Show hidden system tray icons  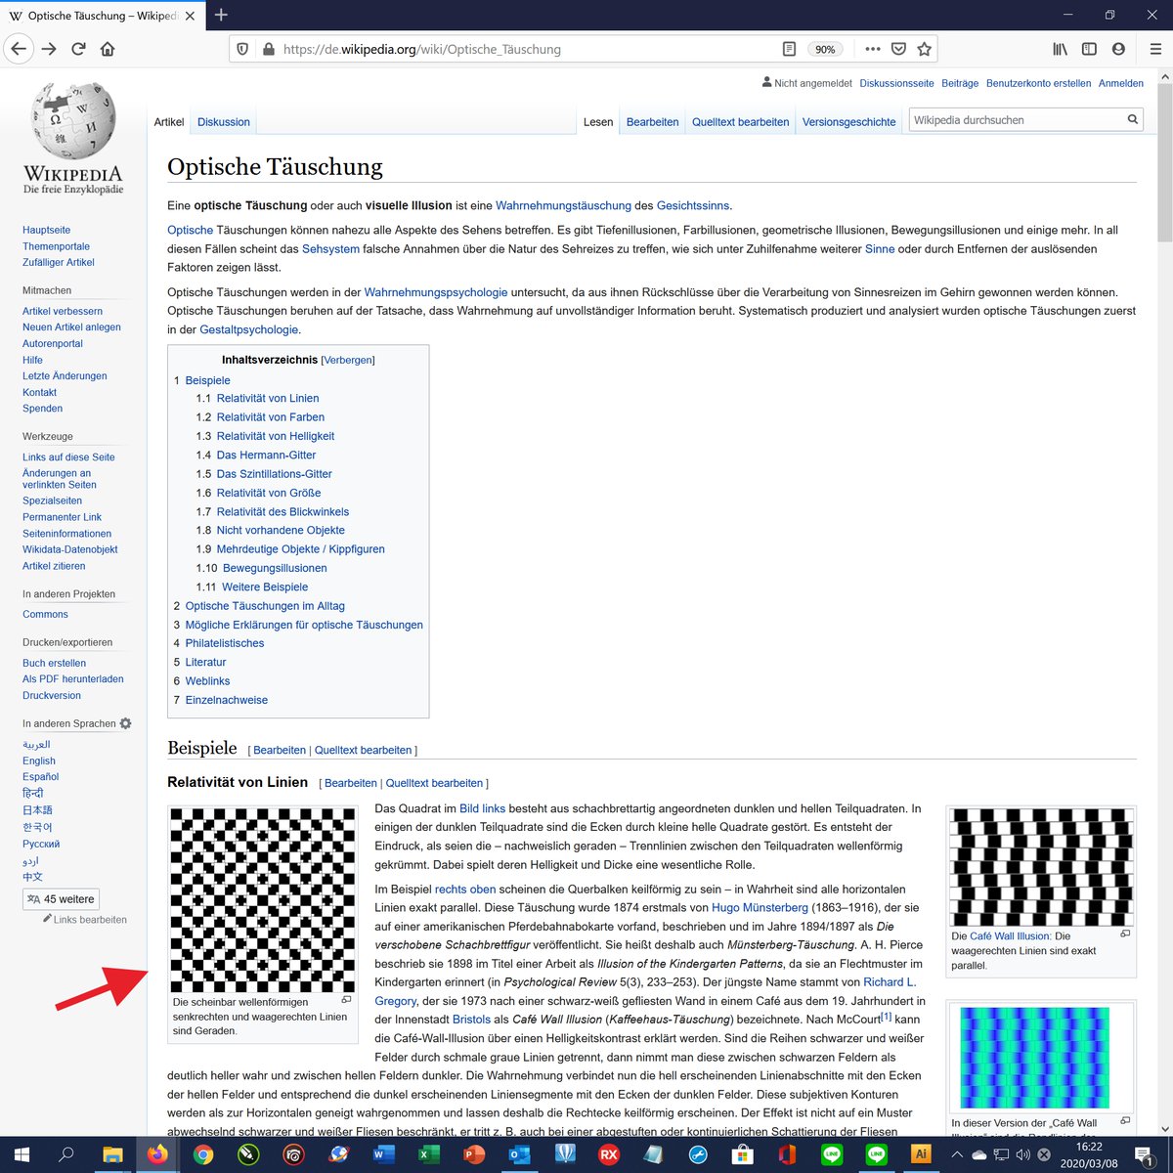[x=957, y=1154]
